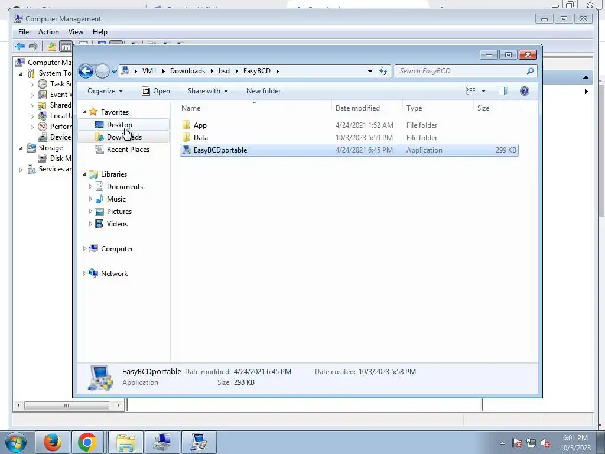Click the Action Center flag tray icon

pos(517,443)
